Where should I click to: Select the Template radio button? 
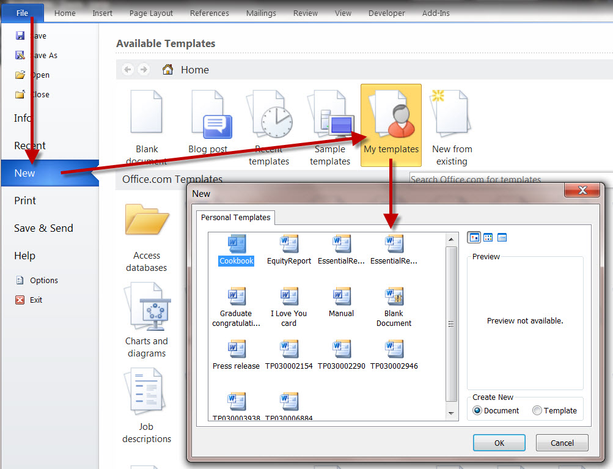pos(537,411)
